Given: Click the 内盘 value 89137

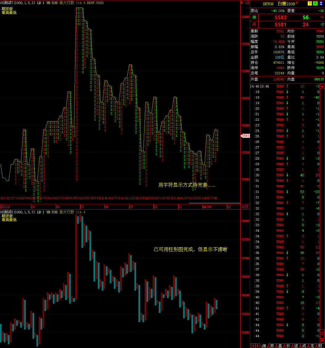Looking at the screenshot, I should (x=319, y=79).
